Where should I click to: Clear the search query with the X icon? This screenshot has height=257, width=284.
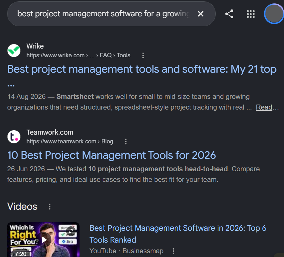pos(200,14)
